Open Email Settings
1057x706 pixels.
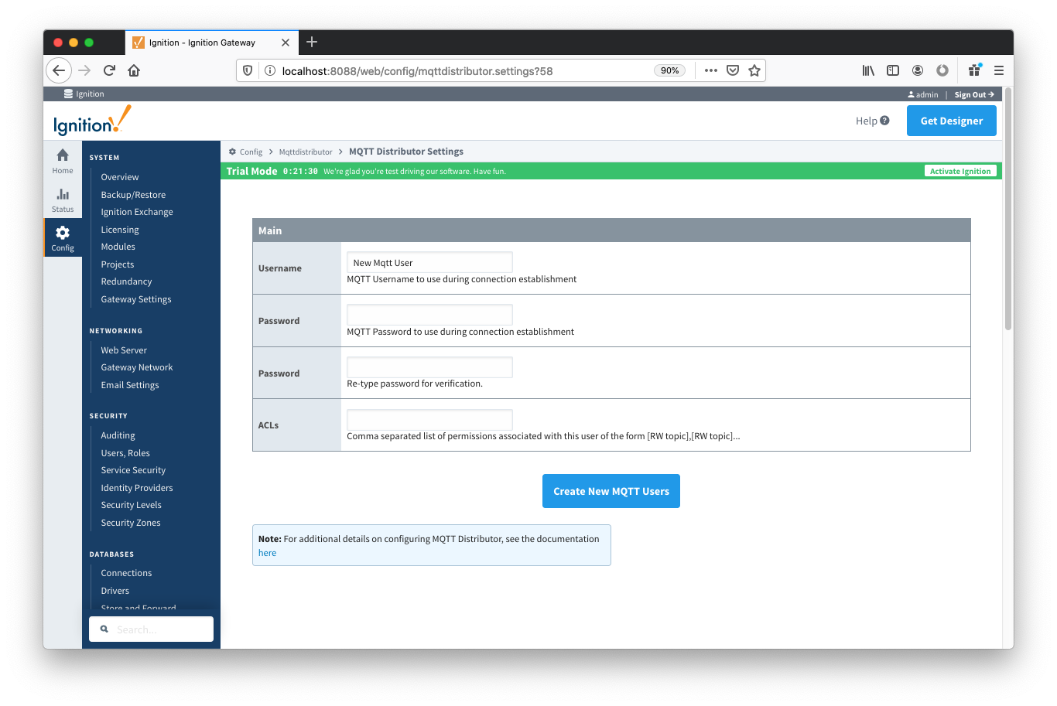[x=130, y=385]
